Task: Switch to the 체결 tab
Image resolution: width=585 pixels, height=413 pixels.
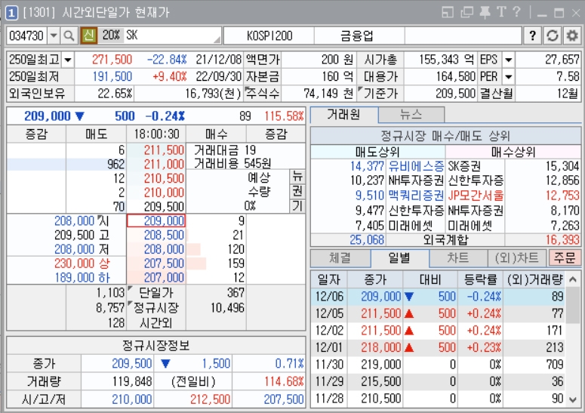Action: pos(340,257)
